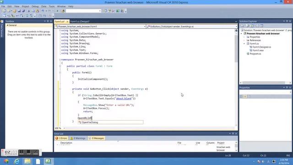
Task: Click the Solution Explorer horizontal scrollbar
Action: 264,82
